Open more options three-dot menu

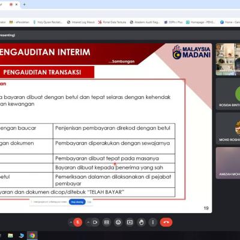pos(153,222)
